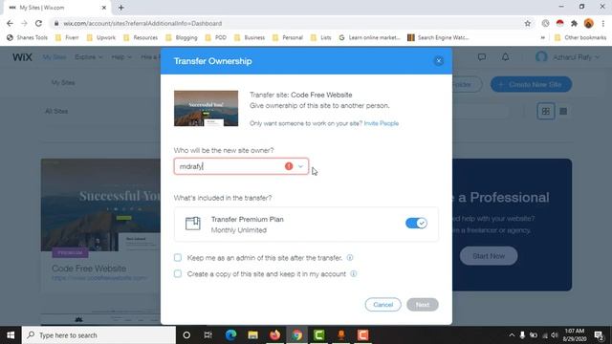
Task: Reload the current page
Action: coord(38,23)
